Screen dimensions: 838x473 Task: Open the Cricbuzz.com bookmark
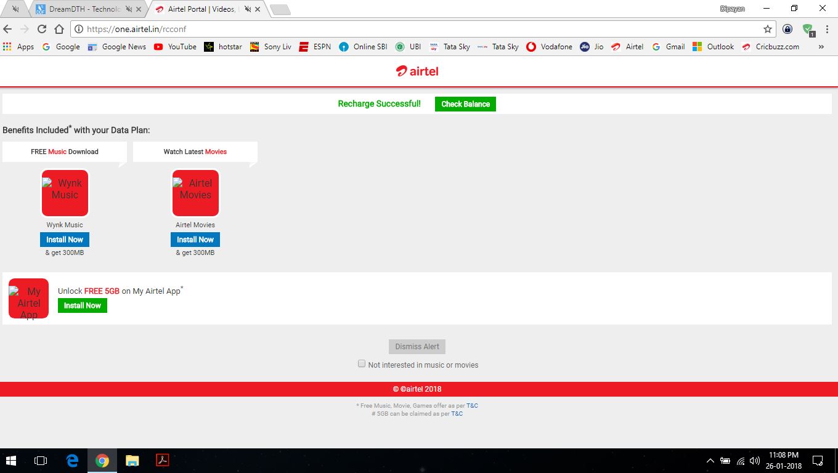coord(771,47)
